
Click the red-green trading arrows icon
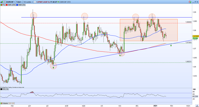pos(190,2)
